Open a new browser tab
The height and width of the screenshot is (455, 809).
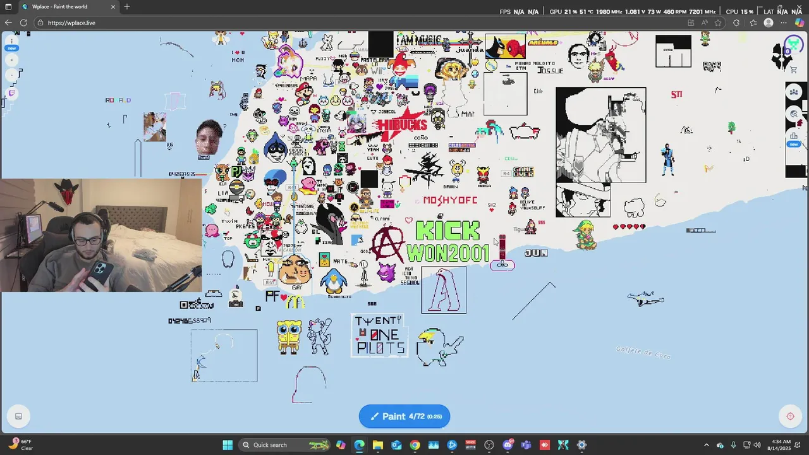pos(127,7)
